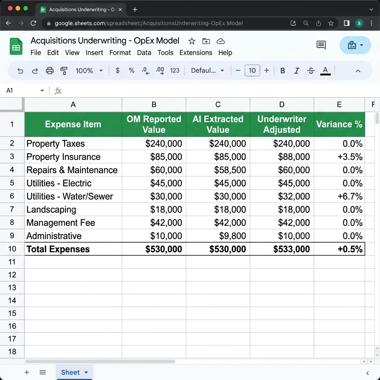The image size is (380, 380).
Task: Click the Sheet tab label
Action: (x=70, y=372)
